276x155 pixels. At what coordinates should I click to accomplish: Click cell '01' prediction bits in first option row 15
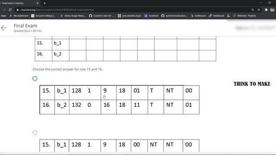(x=137, y=91)
